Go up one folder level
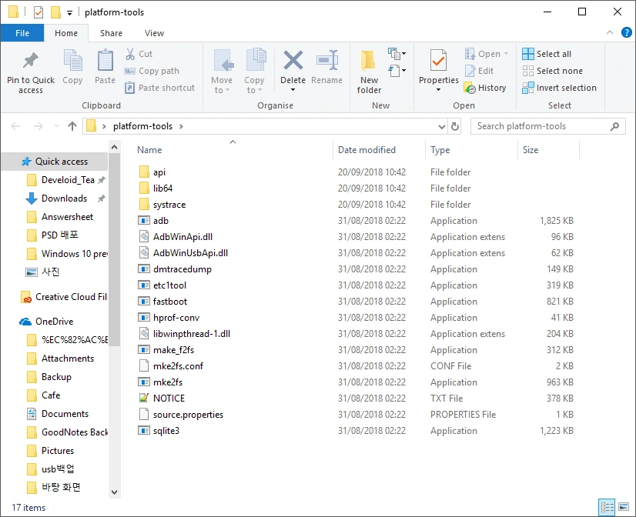The height and width of the screenshot is (517, 636). (72, 126)
